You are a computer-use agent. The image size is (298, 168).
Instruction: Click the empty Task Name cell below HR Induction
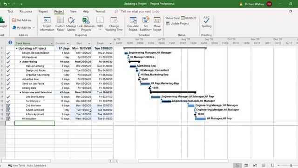coord(34,123)
